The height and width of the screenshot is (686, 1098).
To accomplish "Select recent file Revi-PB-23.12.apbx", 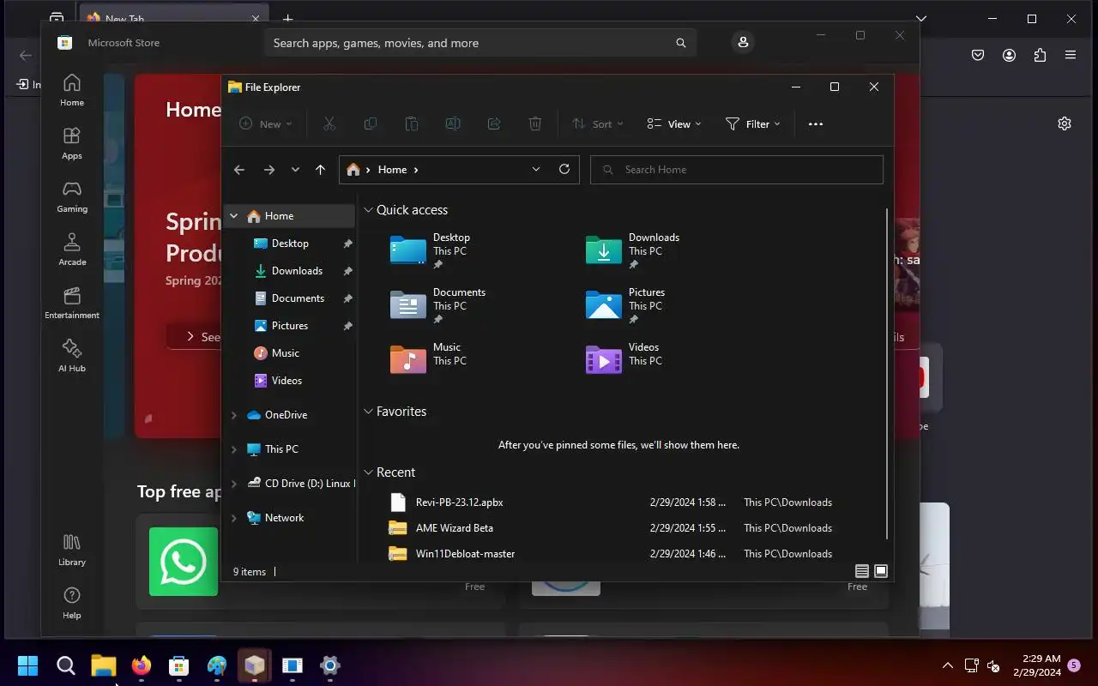I will tap(622, 502).
